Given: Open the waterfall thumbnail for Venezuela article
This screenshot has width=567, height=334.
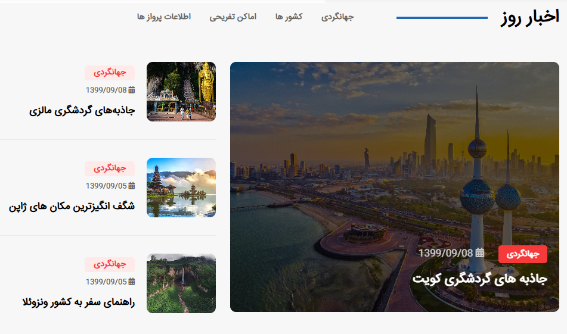Looking at the screenshot, I should coord(181,283).
